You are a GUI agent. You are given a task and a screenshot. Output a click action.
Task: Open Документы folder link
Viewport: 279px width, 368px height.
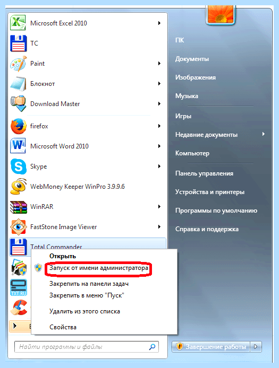pyautogui.click(x=192, y=59)
